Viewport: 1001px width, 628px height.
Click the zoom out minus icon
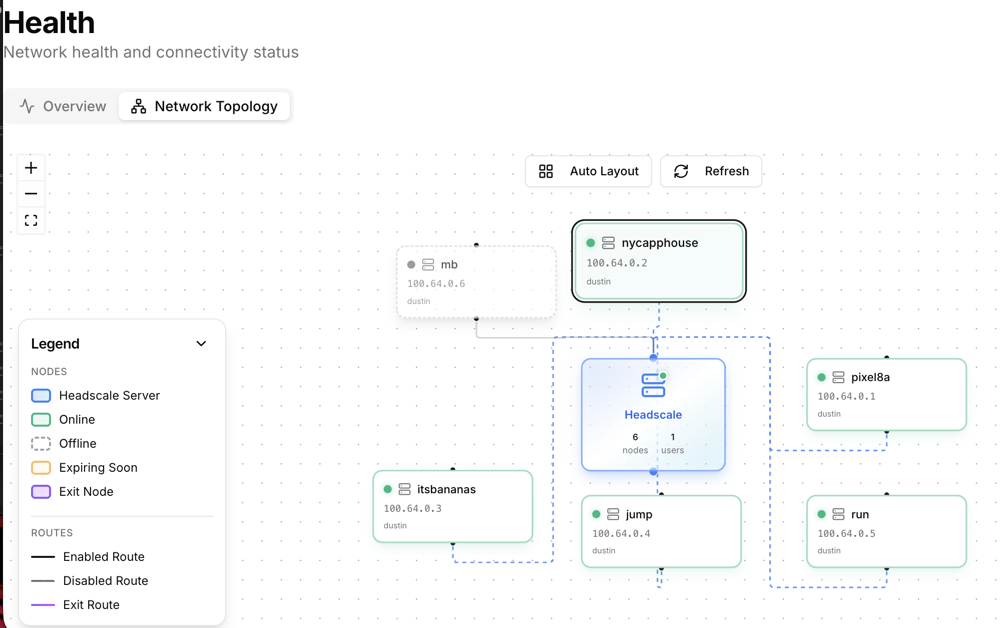tap(31, 194)
